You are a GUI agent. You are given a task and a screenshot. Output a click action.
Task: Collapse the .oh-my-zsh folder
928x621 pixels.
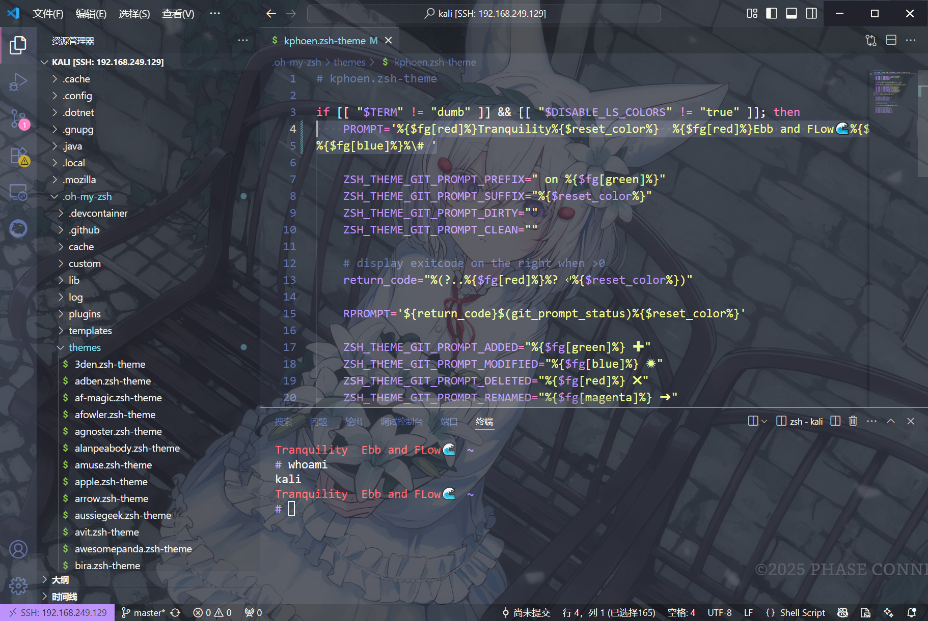pyautogui.click(x=148, y=196)
